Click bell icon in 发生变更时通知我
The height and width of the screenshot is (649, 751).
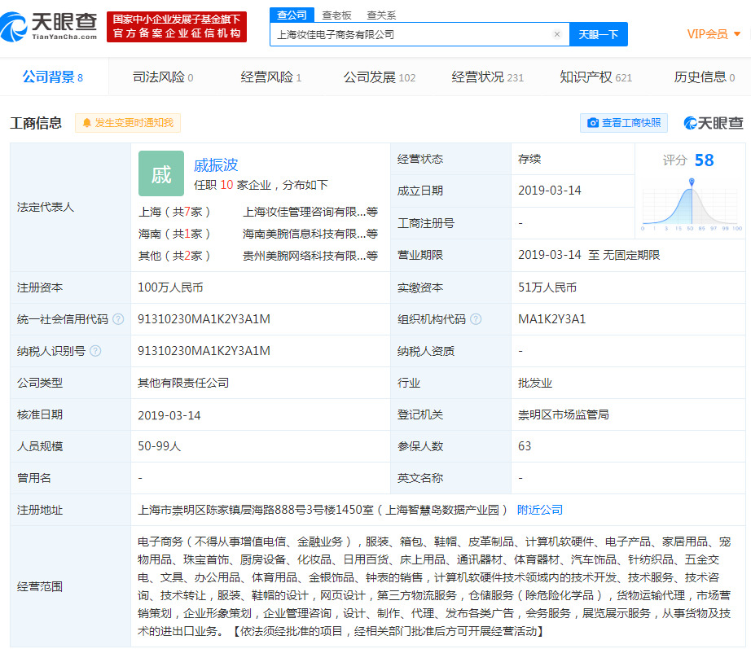click(86, 123)
